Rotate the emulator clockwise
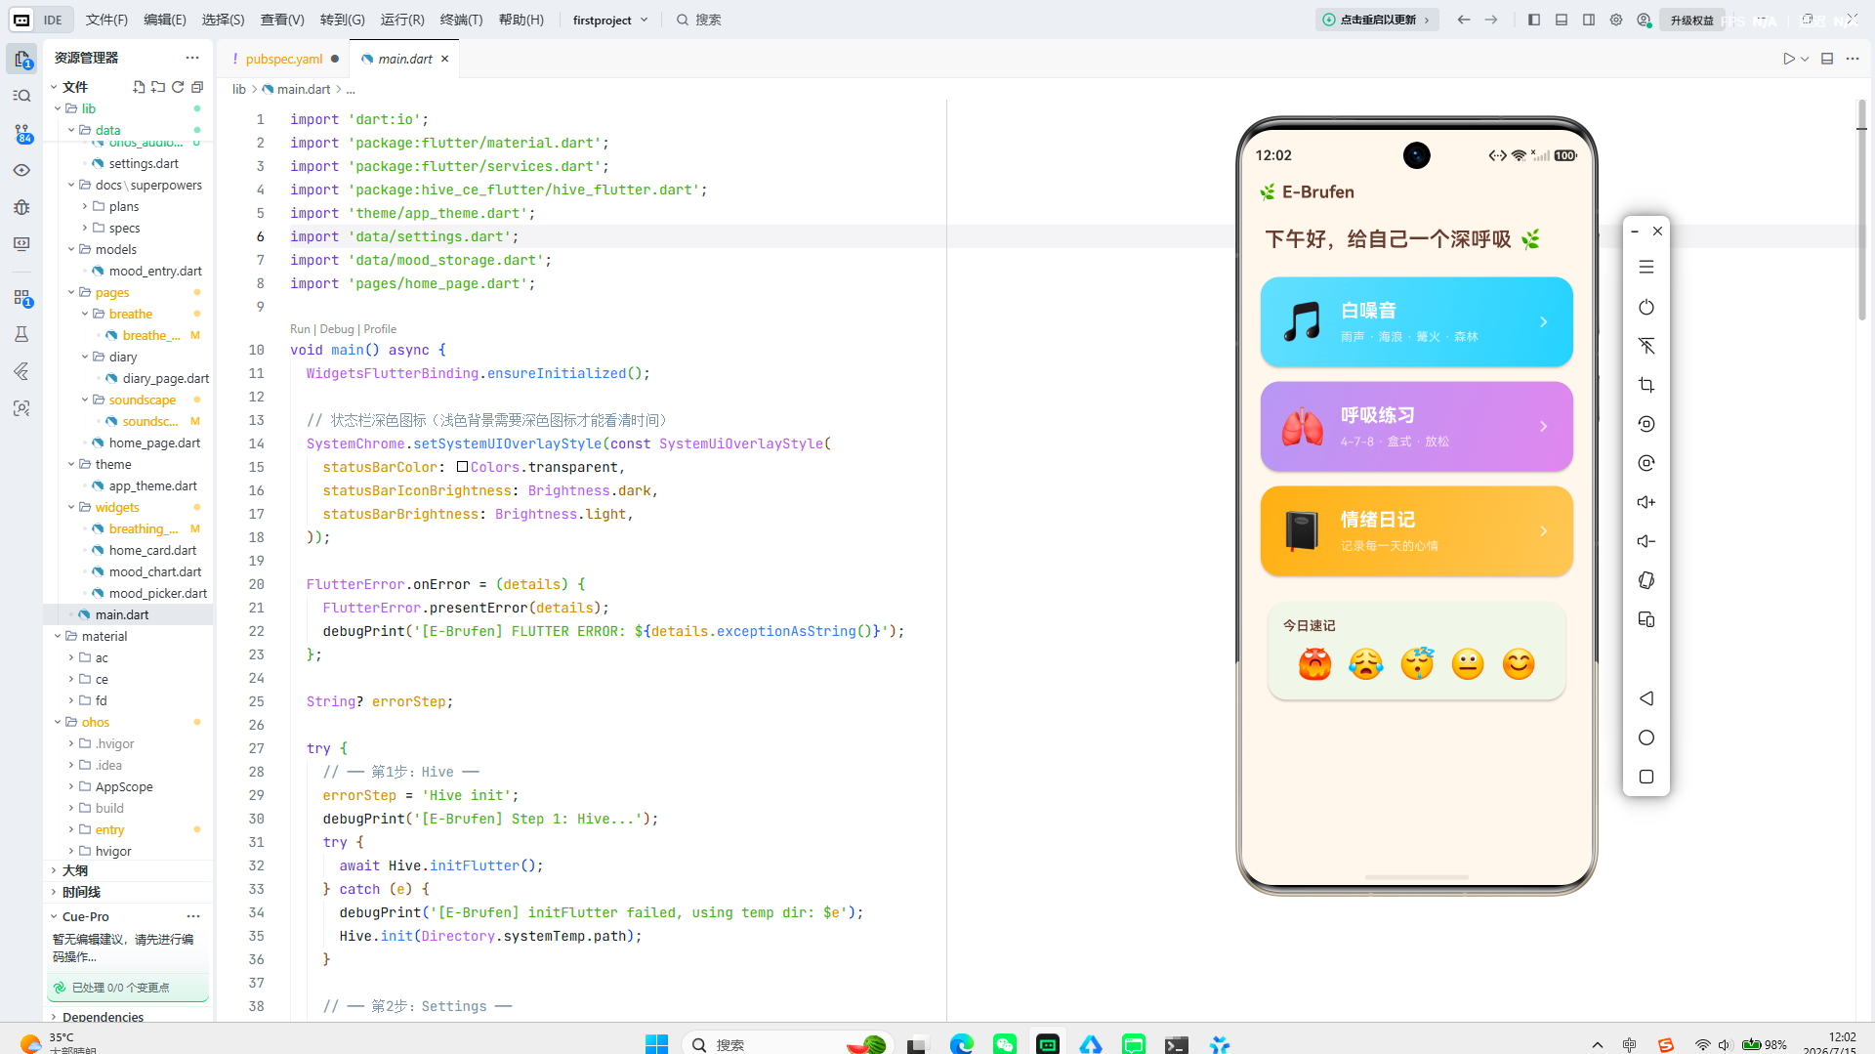Viewport: 1875px width, 1054px height. coord(1646,463)
